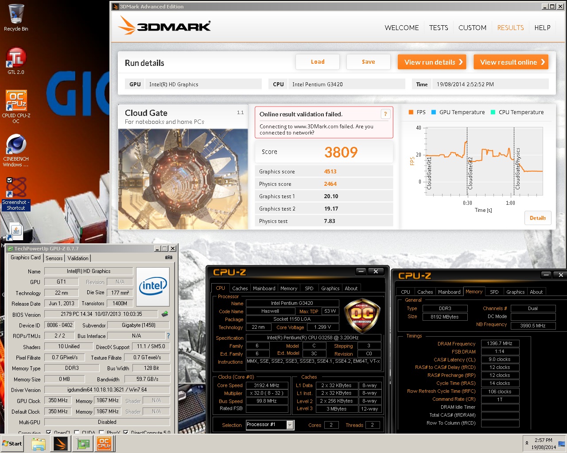Click View result online button
The image size is (567, 453).
coord(511,62)
